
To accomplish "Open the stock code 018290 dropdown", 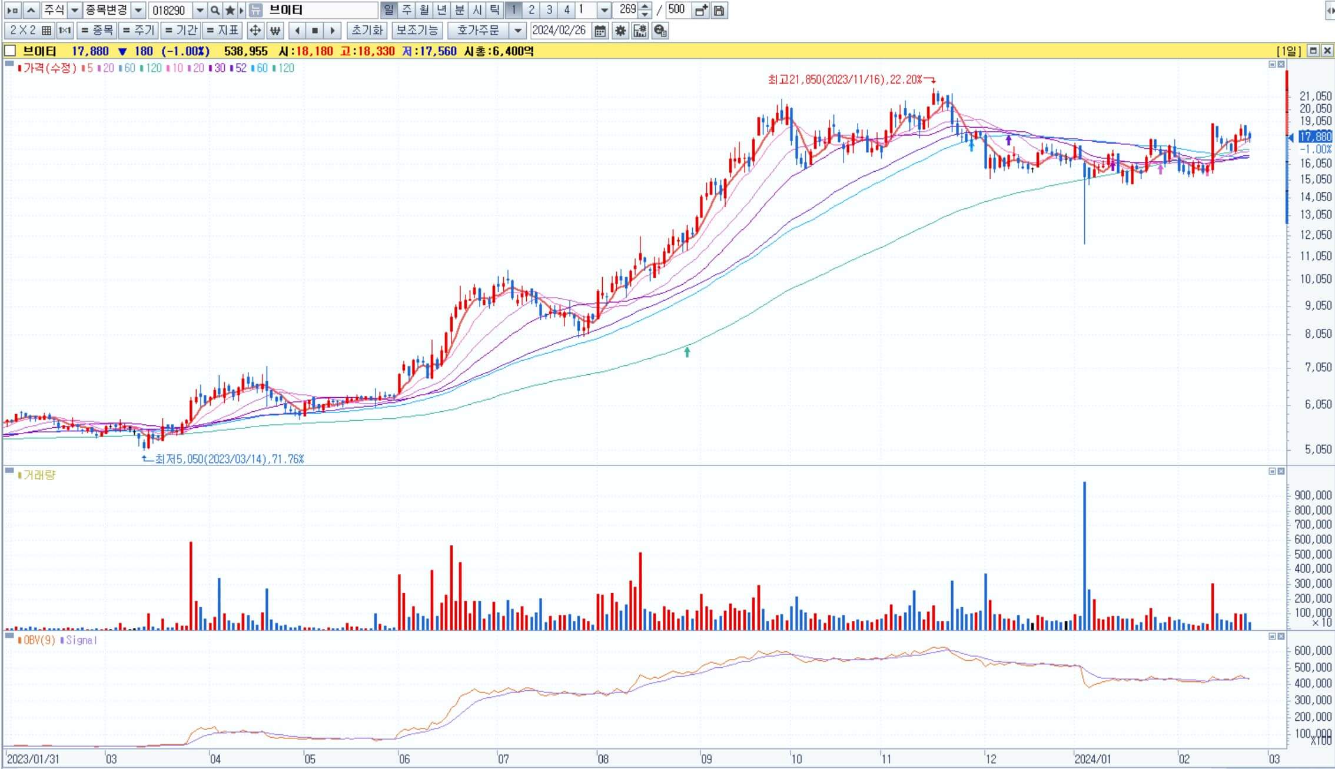I will 200,10.
